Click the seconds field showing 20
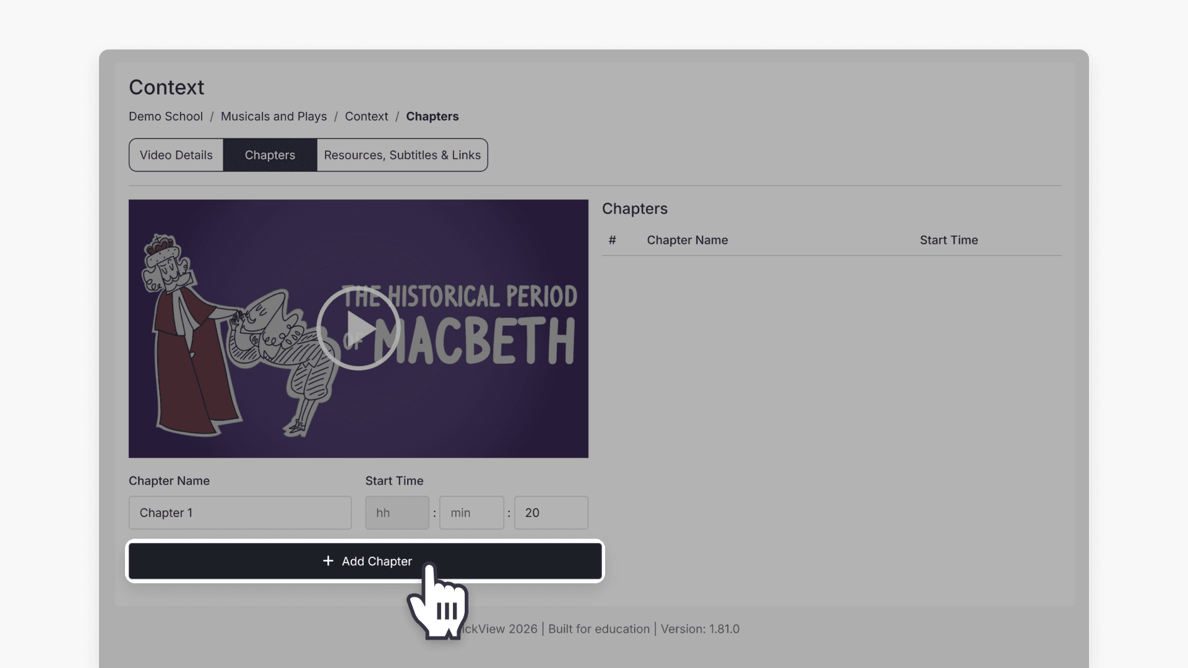Image resolution: width=1188 pixels, height=668 pixels. click(551, 512)
